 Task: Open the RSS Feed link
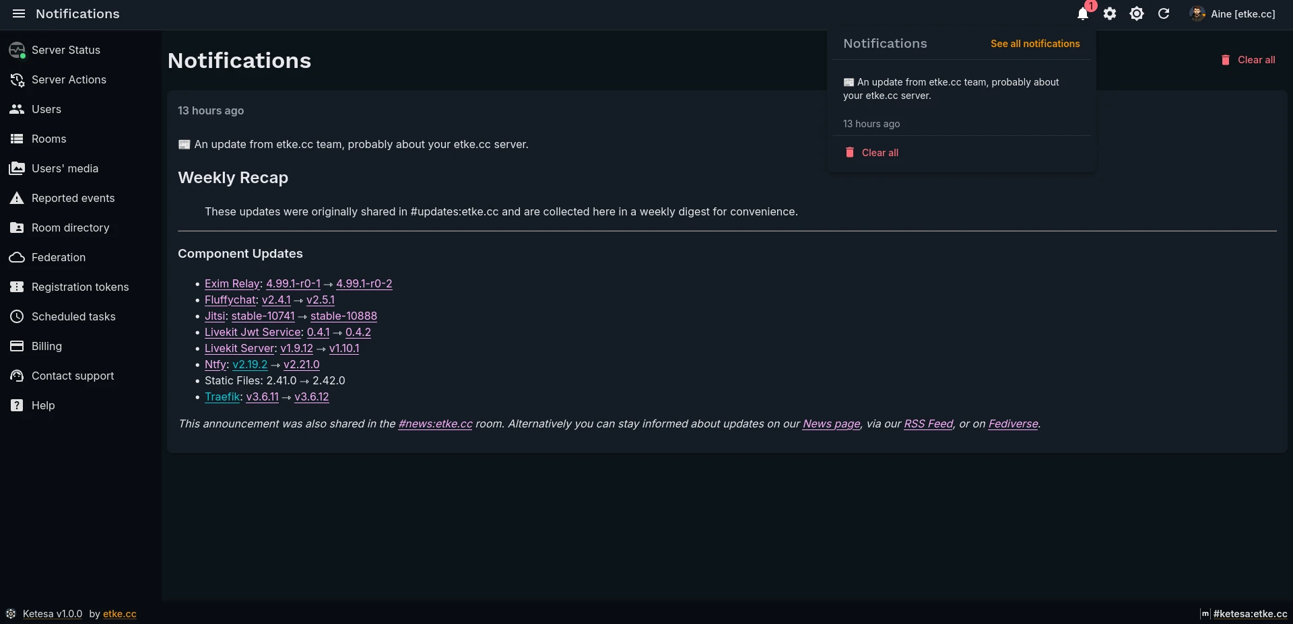tap(929, 424)
